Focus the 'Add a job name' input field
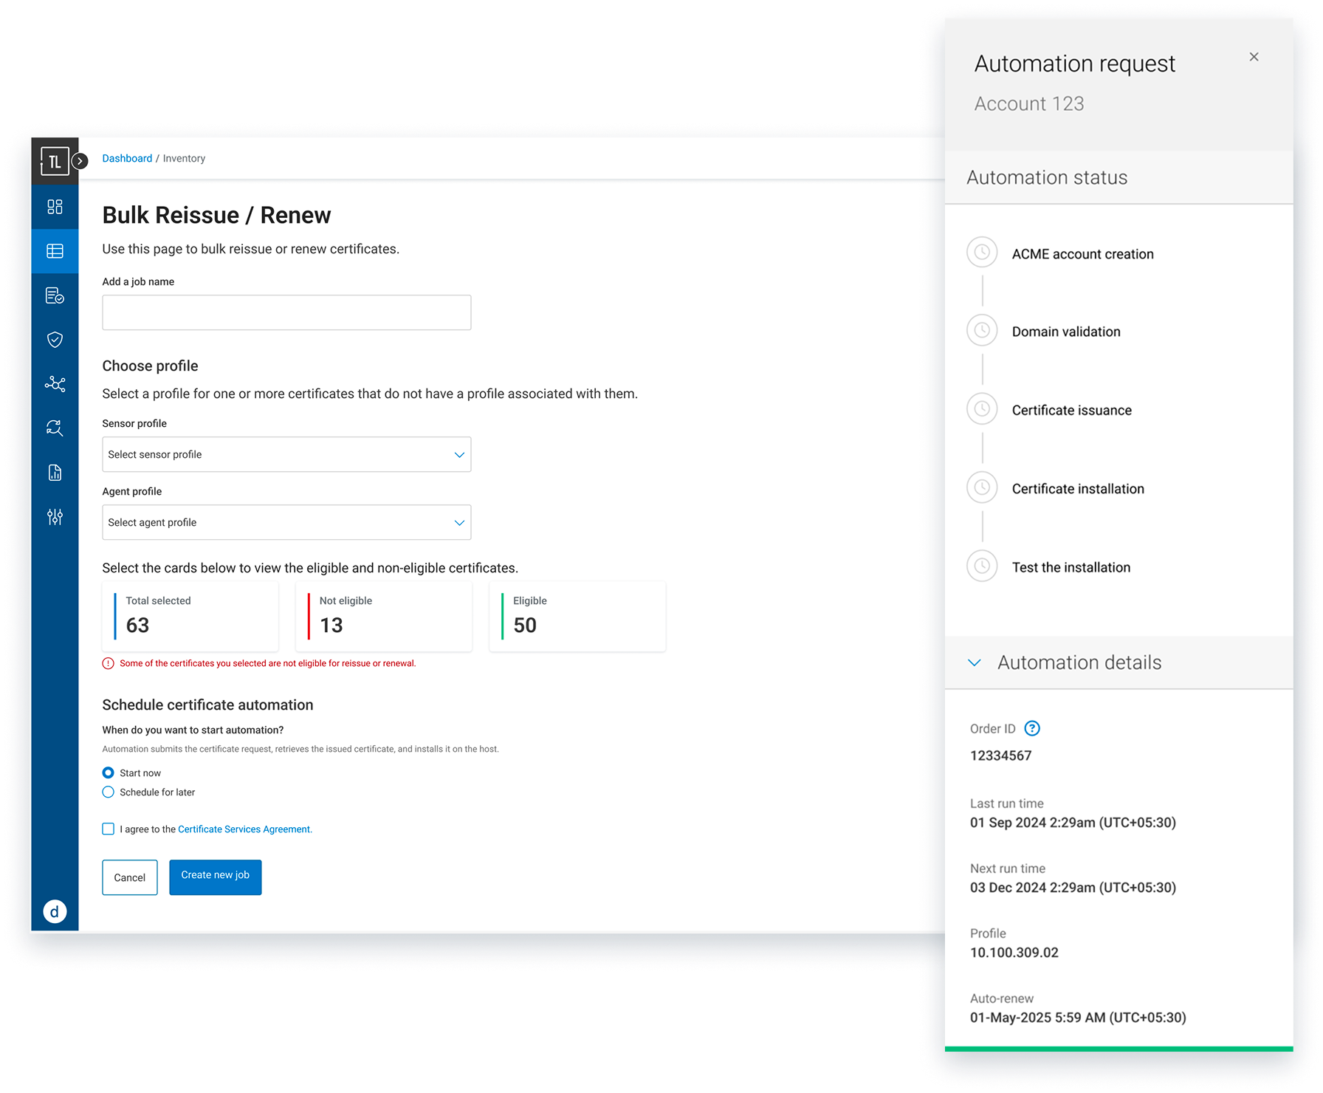The height and width of the screenshot is (1093, 1323). 286,312
